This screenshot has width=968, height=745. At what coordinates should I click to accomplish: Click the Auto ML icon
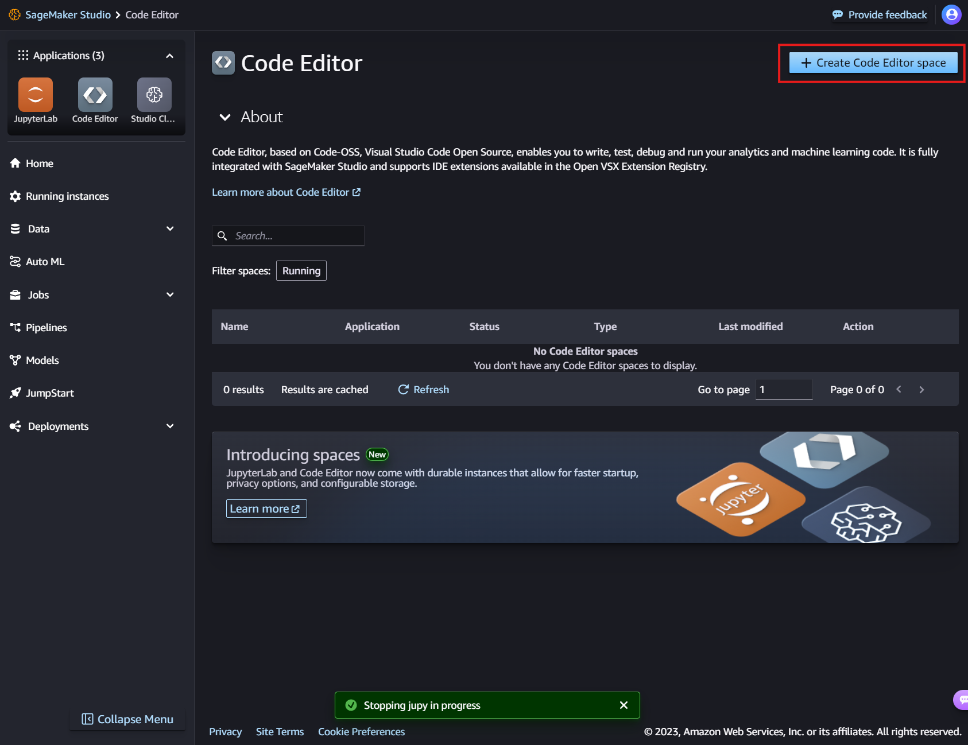pyautogui.click(x=16, y=262)
